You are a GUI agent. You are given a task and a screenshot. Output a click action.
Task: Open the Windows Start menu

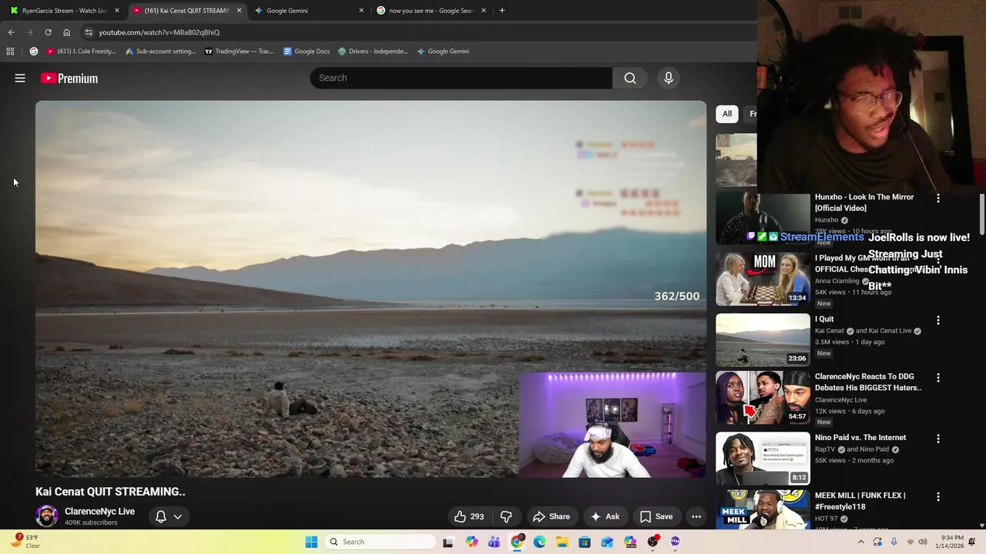click(x=311, y=542)
